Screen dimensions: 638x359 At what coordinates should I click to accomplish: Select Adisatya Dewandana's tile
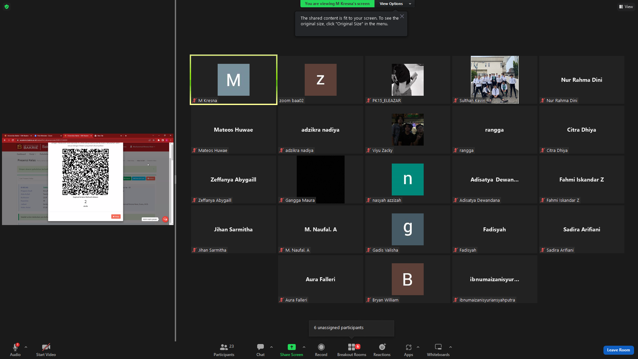[x=494, y=179]
